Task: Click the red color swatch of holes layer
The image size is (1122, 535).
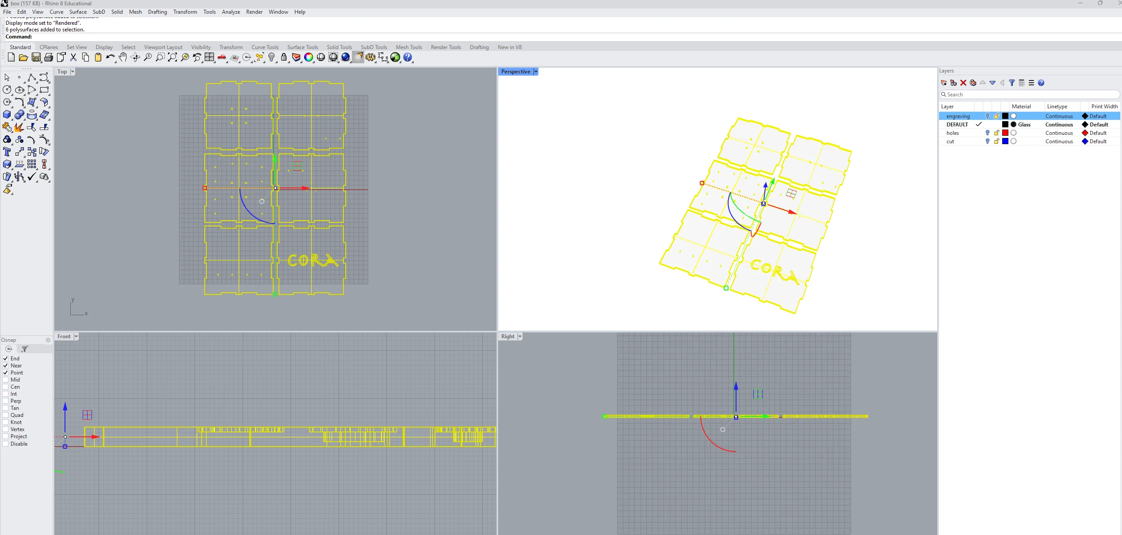Action: click(x=1005, y=133)
